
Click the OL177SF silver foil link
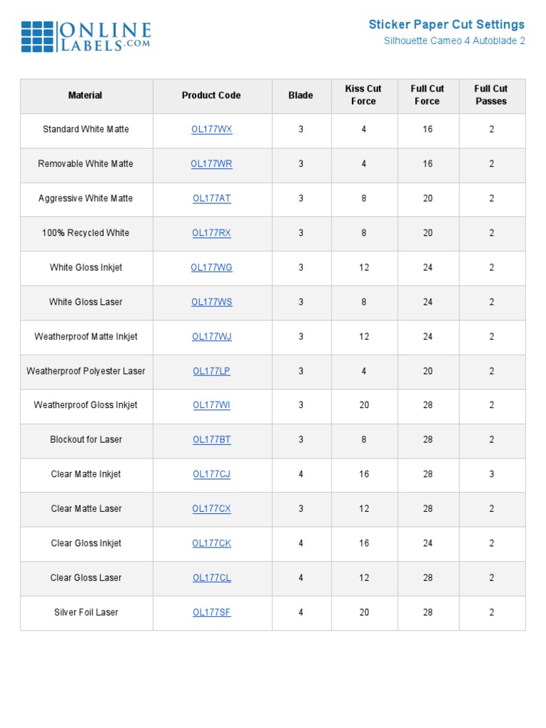tap(212, 612)
